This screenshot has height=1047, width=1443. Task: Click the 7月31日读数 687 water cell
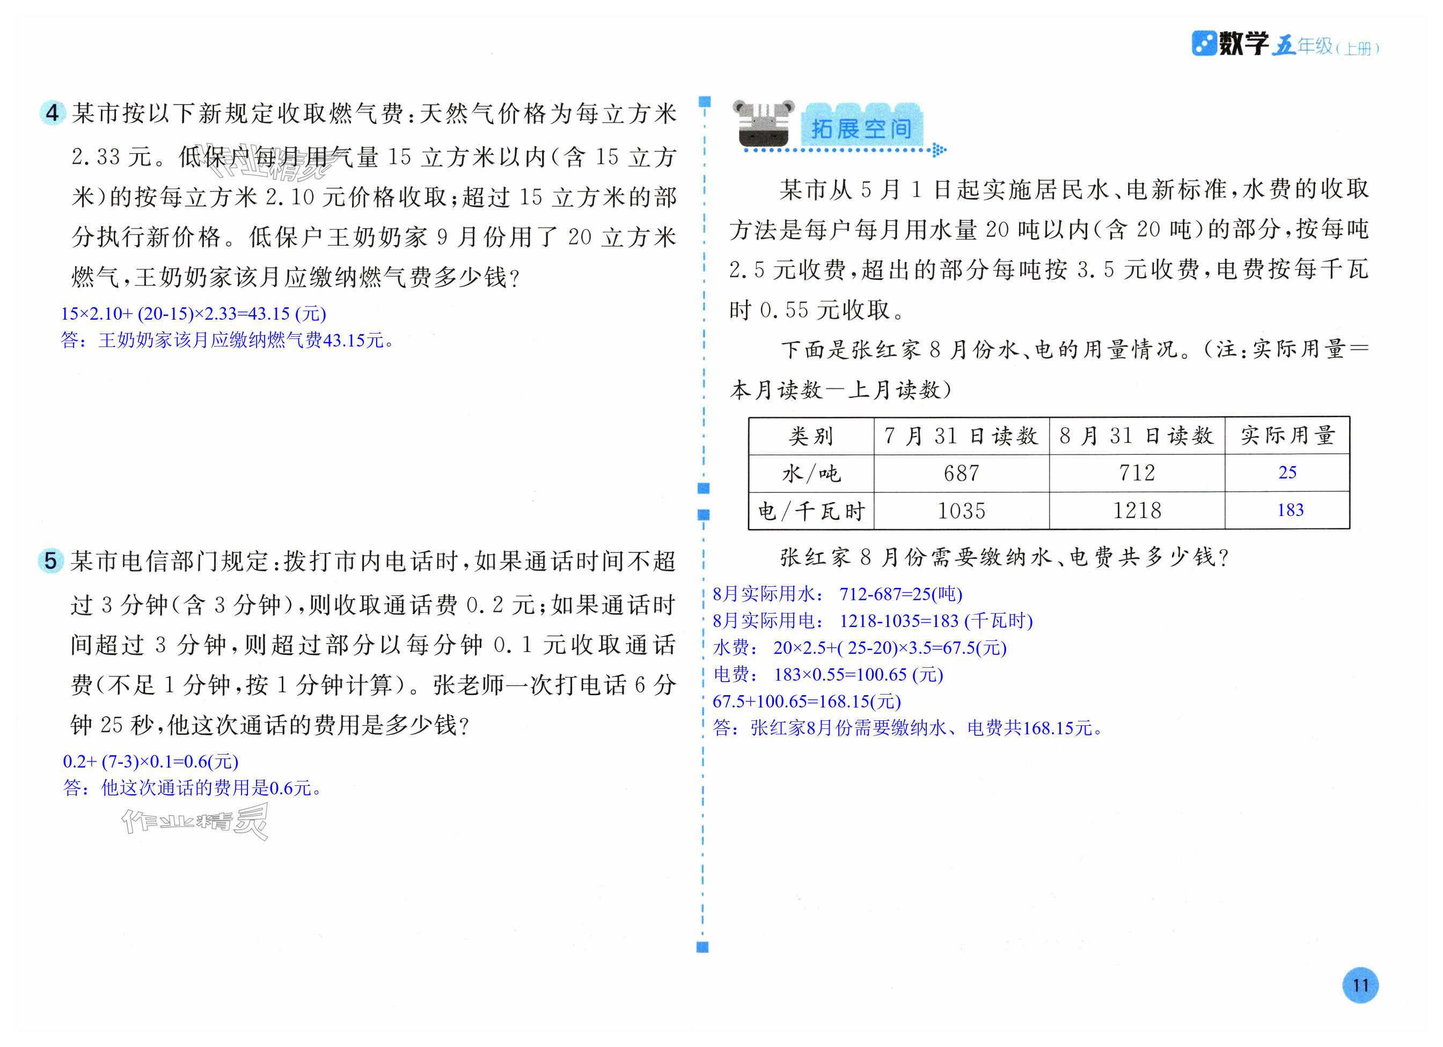(x=961, y=473)
